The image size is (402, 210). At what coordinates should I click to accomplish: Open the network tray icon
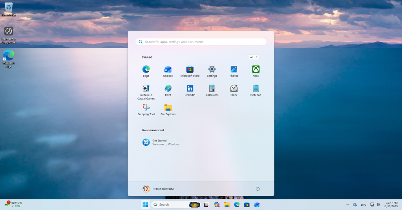point(372,205)
